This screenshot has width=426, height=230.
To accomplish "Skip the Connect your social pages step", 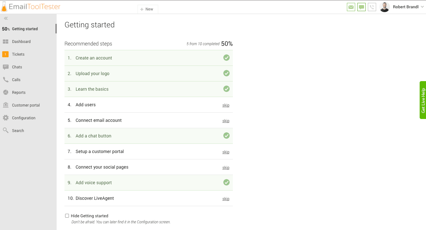I will [226, 168].
